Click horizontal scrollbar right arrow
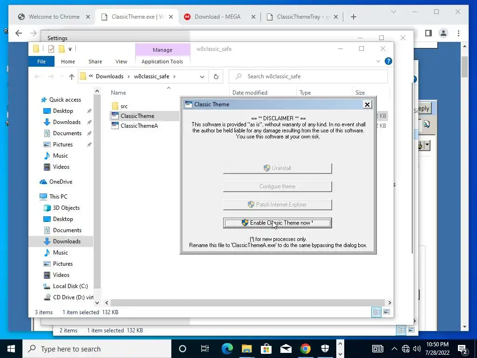Image resolution: width=477 pixels, height=358 pixels. (x=390, y=303)
